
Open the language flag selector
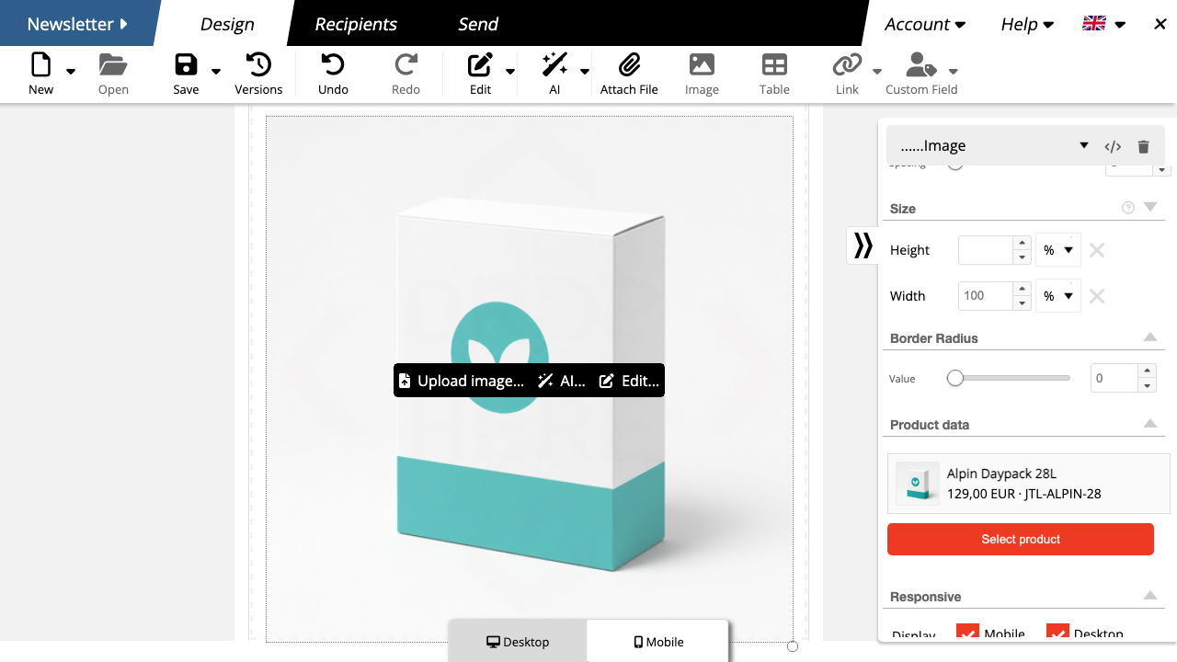click(x=1103, y=24)
